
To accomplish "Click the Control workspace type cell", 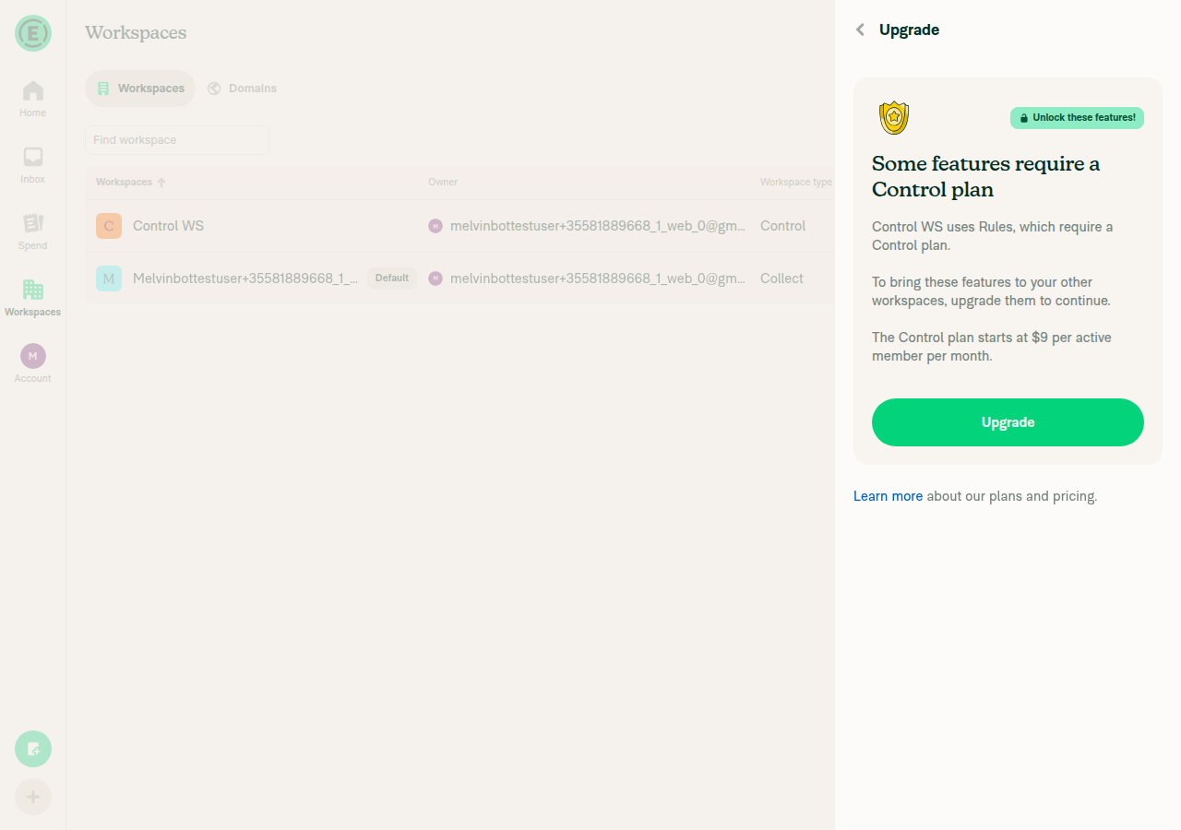I will point(782,226).
